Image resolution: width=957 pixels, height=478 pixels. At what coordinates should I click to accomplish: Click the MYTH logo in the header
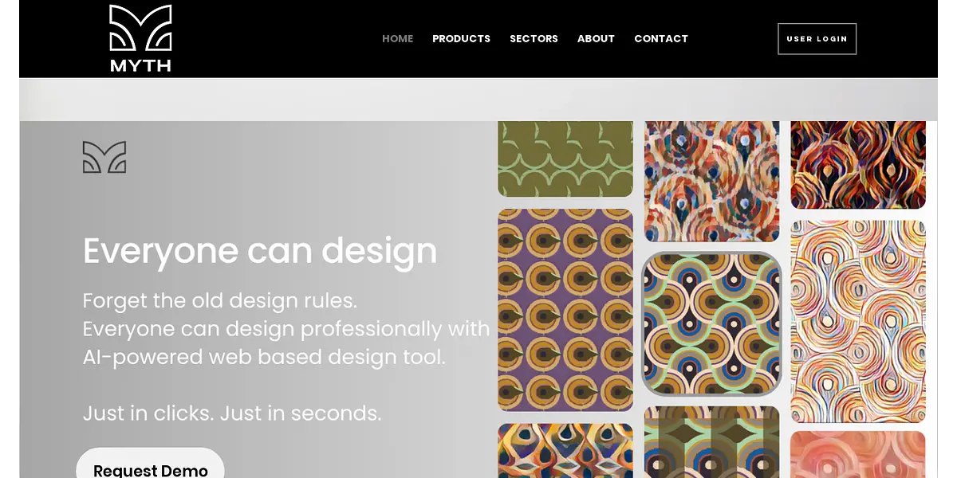[x=140, y=38]
